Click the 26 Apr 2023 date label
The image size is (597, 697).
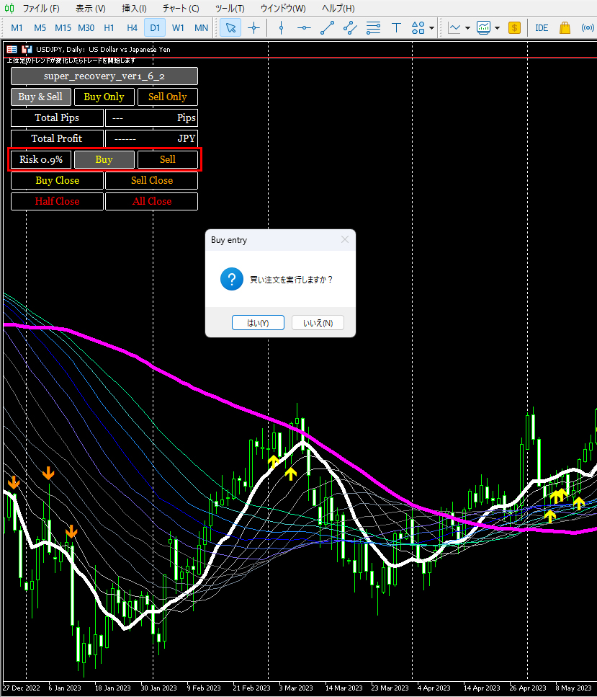[x=528, y=688]
